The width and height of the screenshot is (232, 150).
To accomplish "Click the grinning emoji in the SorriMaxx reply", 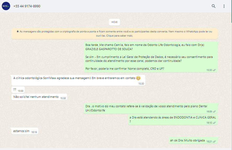I will 138,78.
